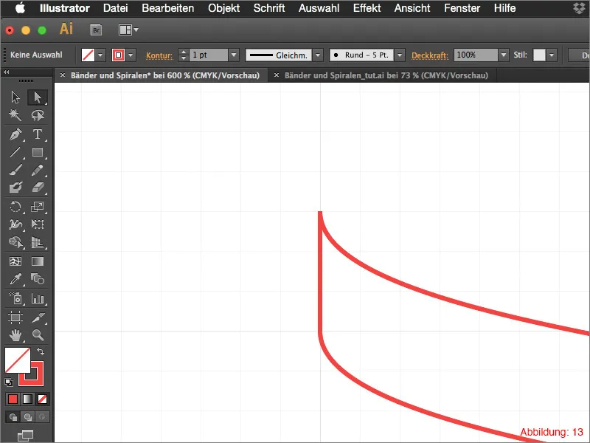590x443 pixels.
Task: Select the Blob Brush tool
Action: click(15, 188)
